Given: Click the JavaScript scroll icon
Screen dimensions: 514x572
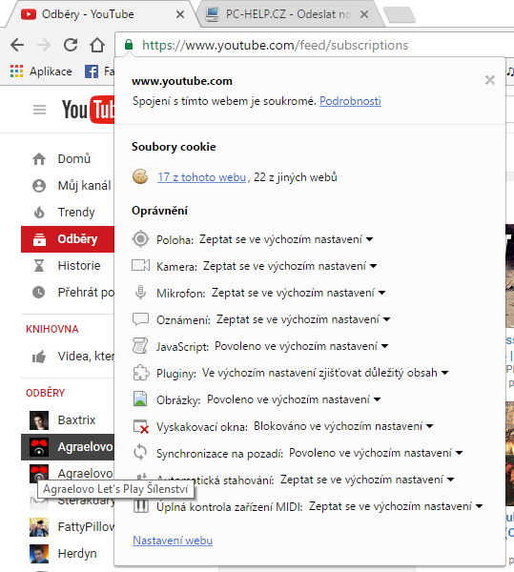Looking at the screenshot, I should pyautogui.click(x=140, y=345).
